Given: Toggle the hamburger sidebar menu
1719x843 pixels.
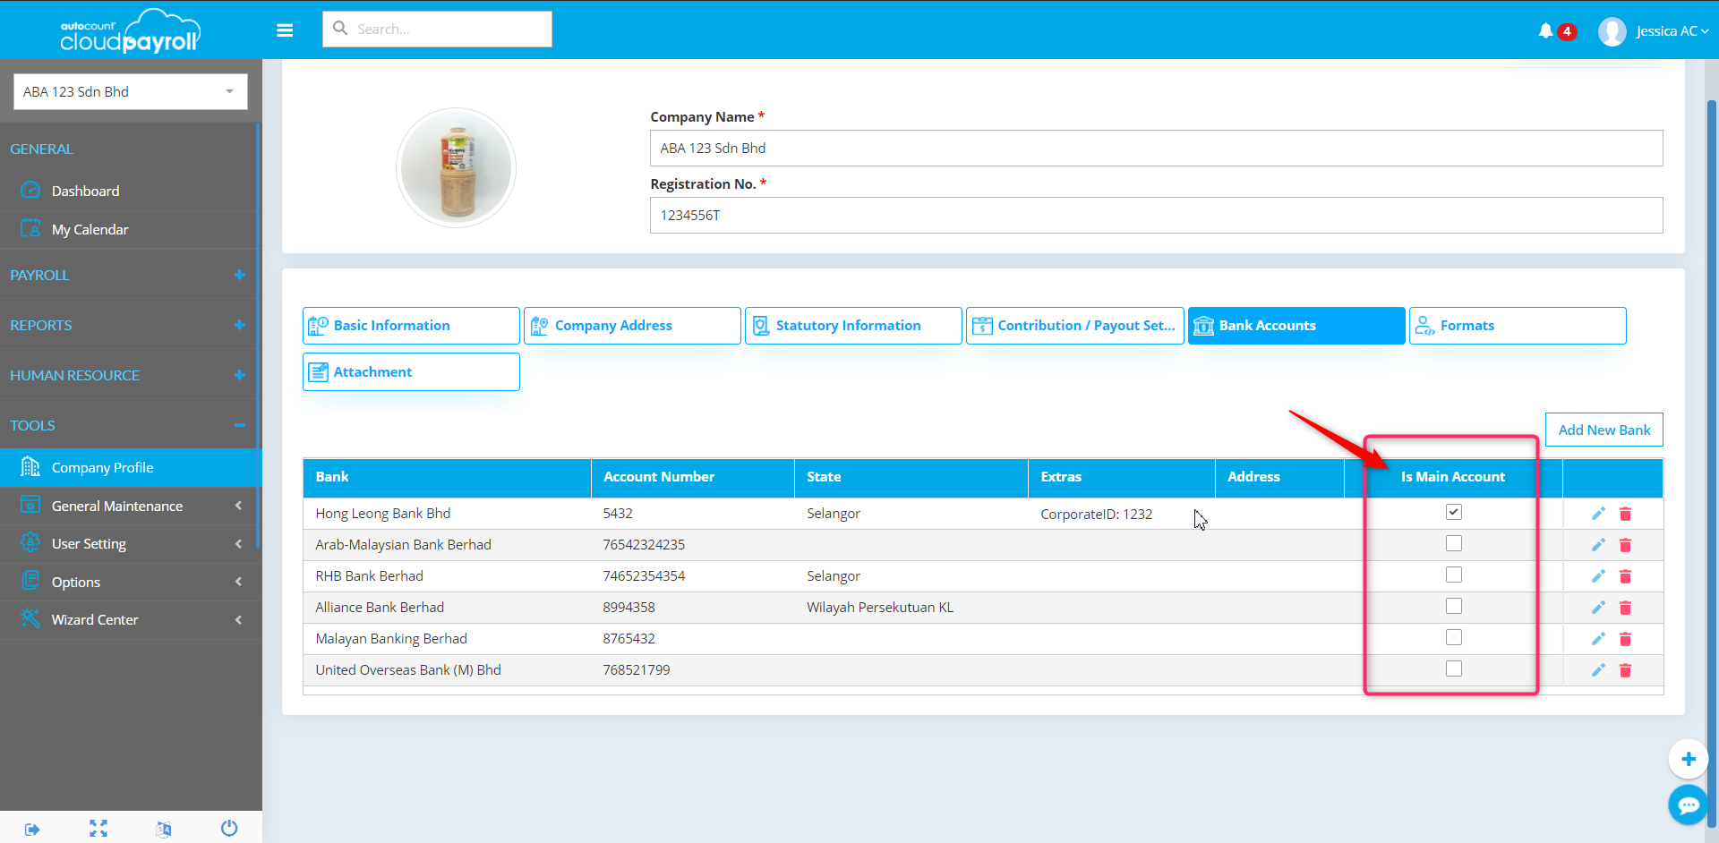Looking at the screenshot, I should pyautogui.click(x=285, y=30).
